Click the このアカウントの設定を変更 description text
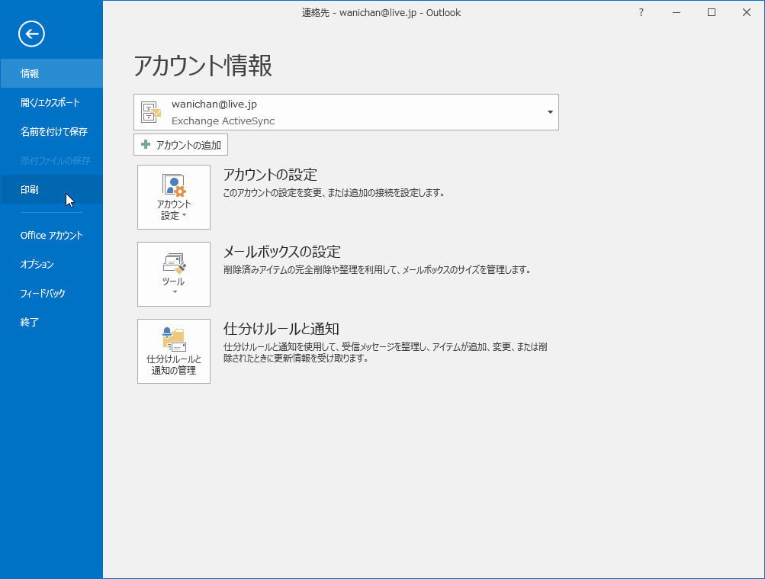The width and height of the screenshot is (765, 579). coord(334,193)
